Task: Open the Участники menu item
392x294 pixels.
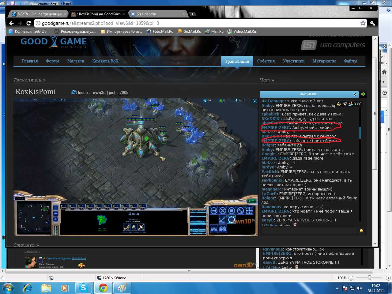Action: click(x=294, y=61)
